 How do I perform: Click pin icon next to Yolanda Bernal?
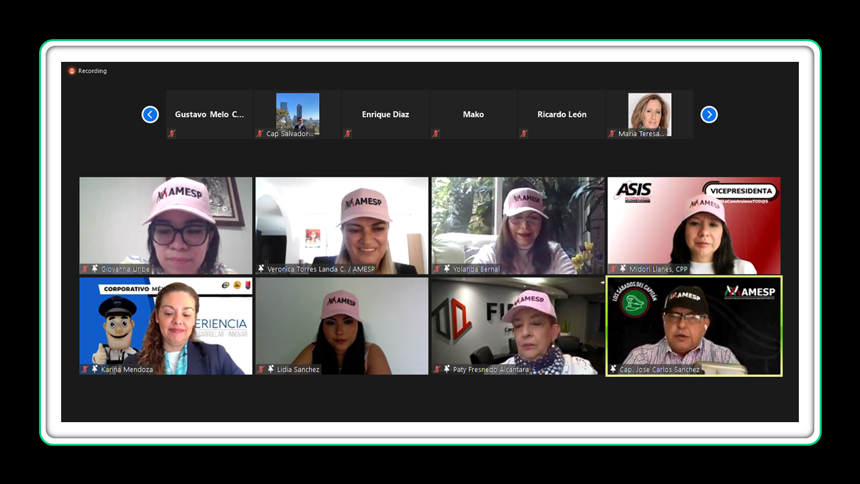click(447, 269)
